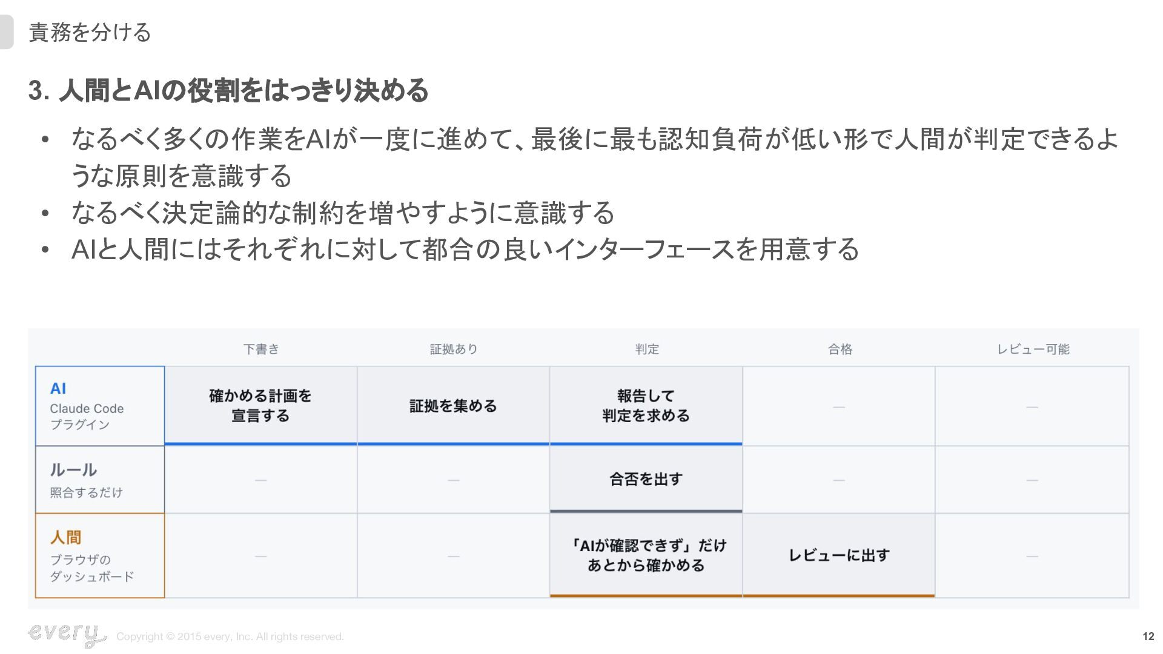
Task: Click the 責務を分ける section title
Action: (x=90, y=32)
